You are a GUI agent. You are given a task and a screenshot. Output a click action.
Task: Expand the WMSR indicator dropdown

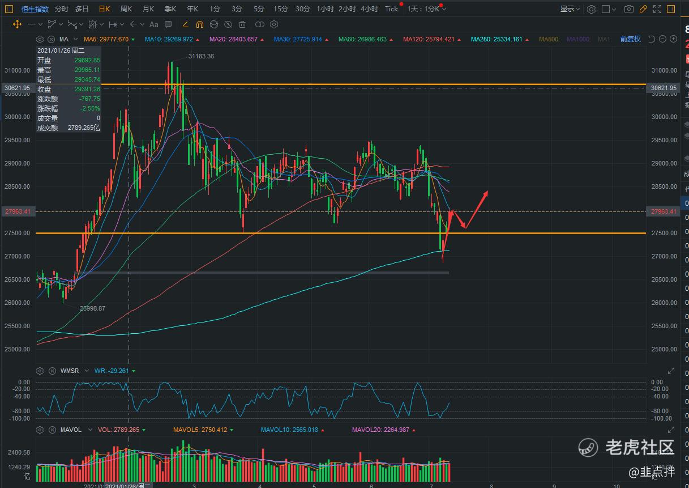tap(87, 371)
